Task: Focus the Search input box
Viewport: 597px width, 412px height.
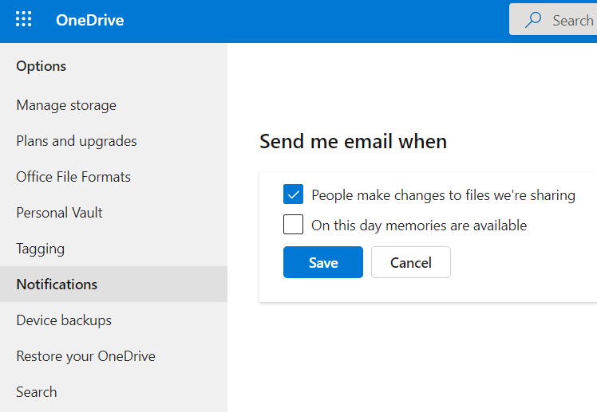Action: (x=553, y=19)
